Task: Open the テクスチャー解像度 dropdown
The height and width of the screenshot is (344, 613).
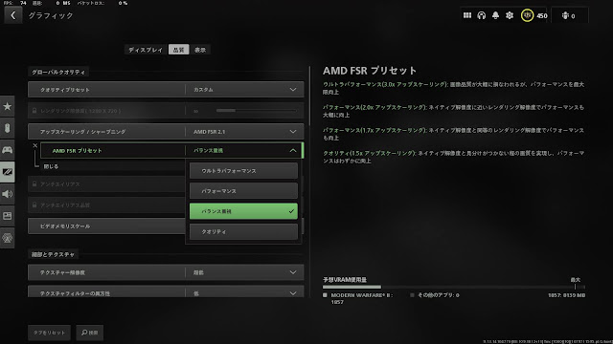Action: 166,272
